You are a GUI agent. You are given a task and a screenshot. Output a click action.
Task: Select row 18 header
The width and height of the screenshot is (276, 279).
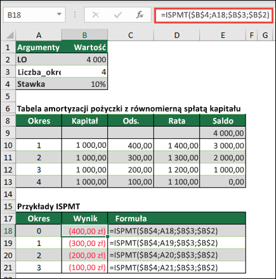point(8,231)
